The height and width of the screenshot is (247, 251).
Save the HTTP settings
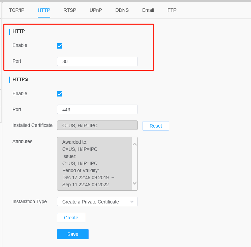(73, 234)
